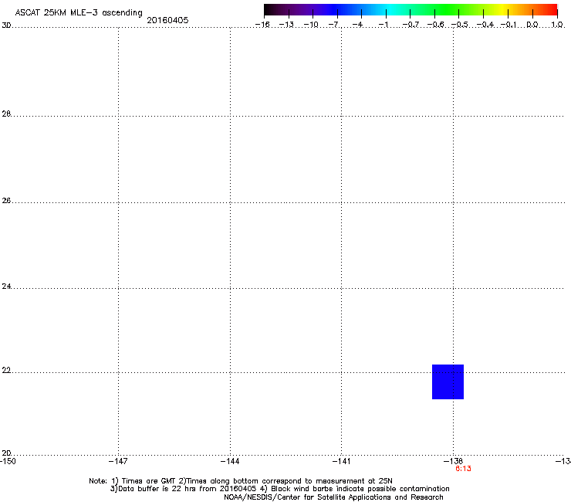Viewport: 571px width, 502px height.
Task: Click the note line 'Data buffer is 22 hrs'
Action: 279,489
